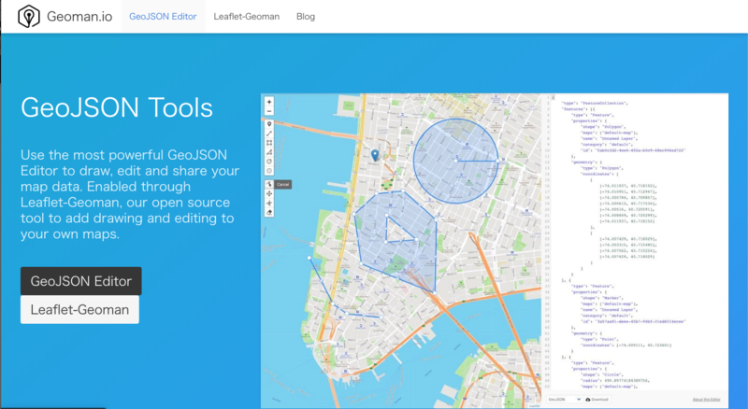Click the center point of the circle
748x409 pixels.
pyautogui.click(x=456, y=161)
